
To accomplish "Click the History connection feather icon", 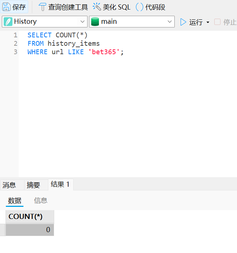I will (8, 22).
